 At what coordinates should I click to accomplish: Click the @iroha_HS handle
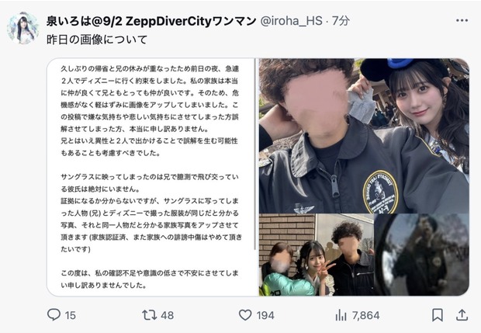tap(292, 21)
